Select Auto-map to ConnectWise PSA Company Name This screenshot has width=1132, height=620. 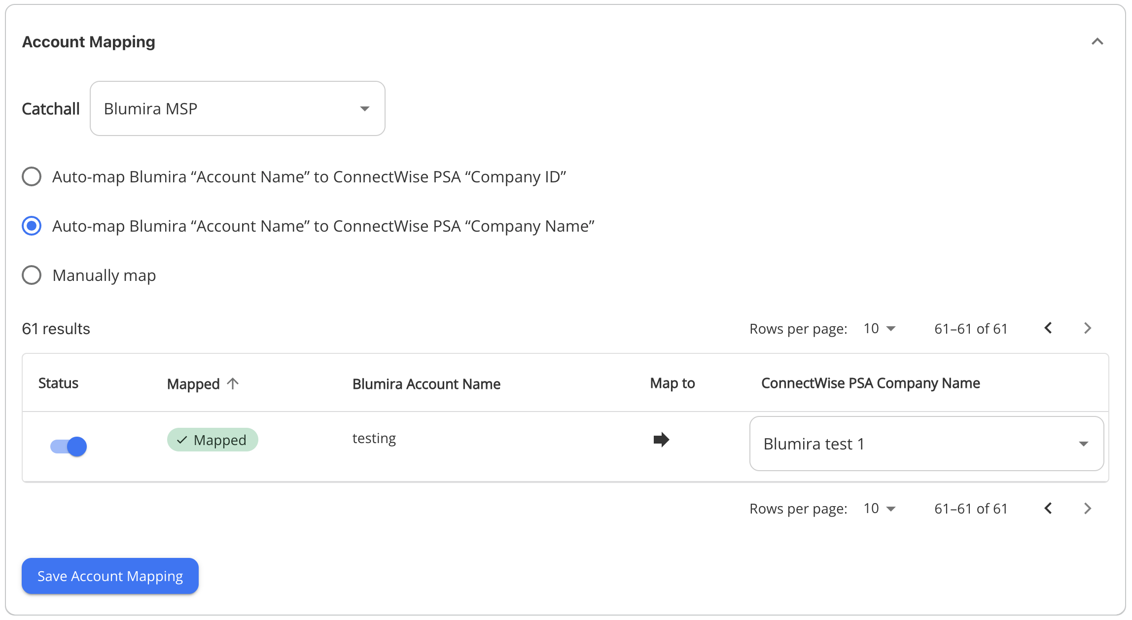[32, 226]
